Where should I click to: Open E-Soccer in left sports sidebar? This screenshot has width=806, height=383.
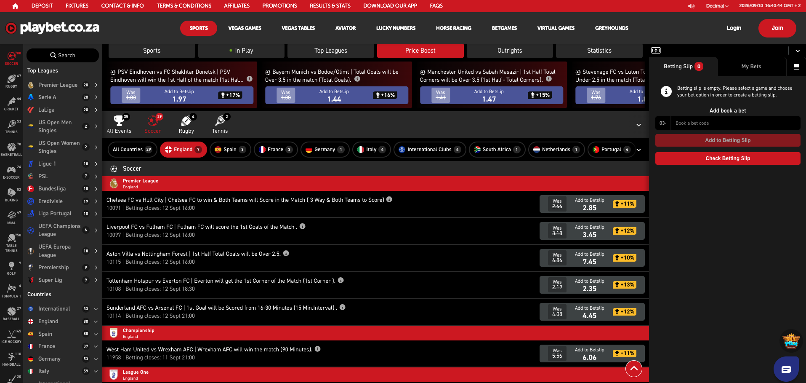pyautogui.click(x=11, y=172)
